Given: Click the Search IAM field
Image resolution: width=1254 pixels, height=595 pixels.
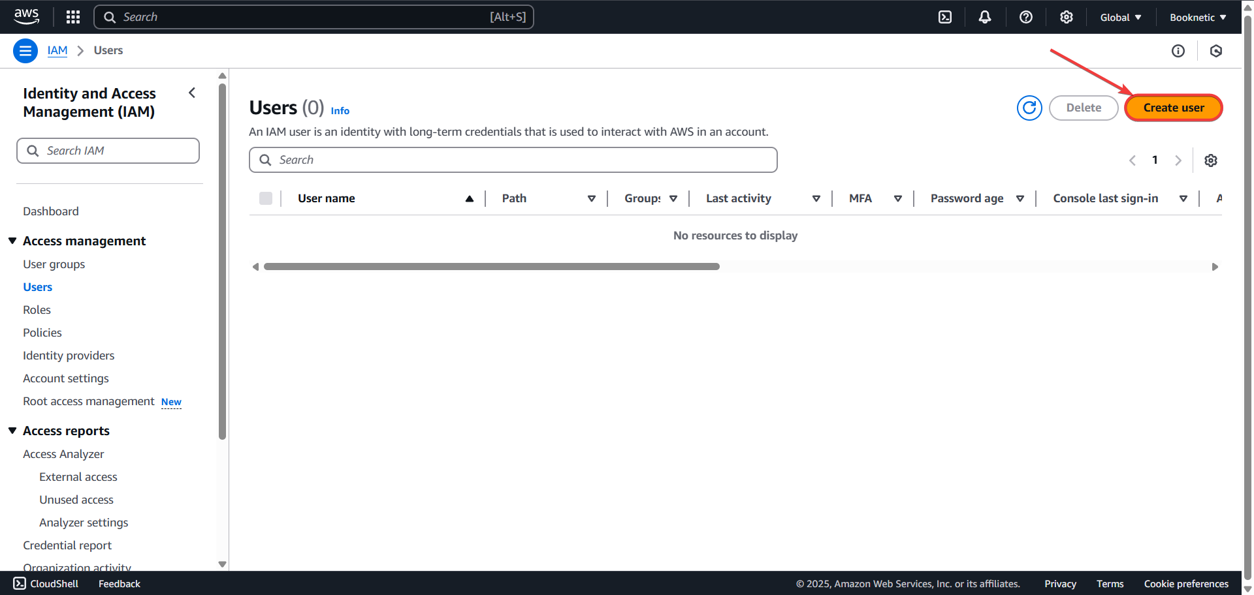Looking at the screenshot, I should pos(108,151).
